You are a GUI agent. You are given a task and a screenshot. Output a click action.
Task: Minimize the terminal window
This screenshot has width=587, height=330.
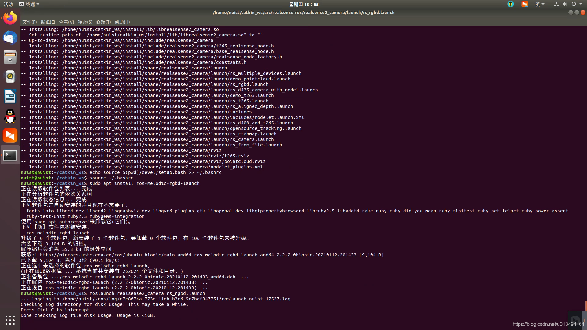570,13
